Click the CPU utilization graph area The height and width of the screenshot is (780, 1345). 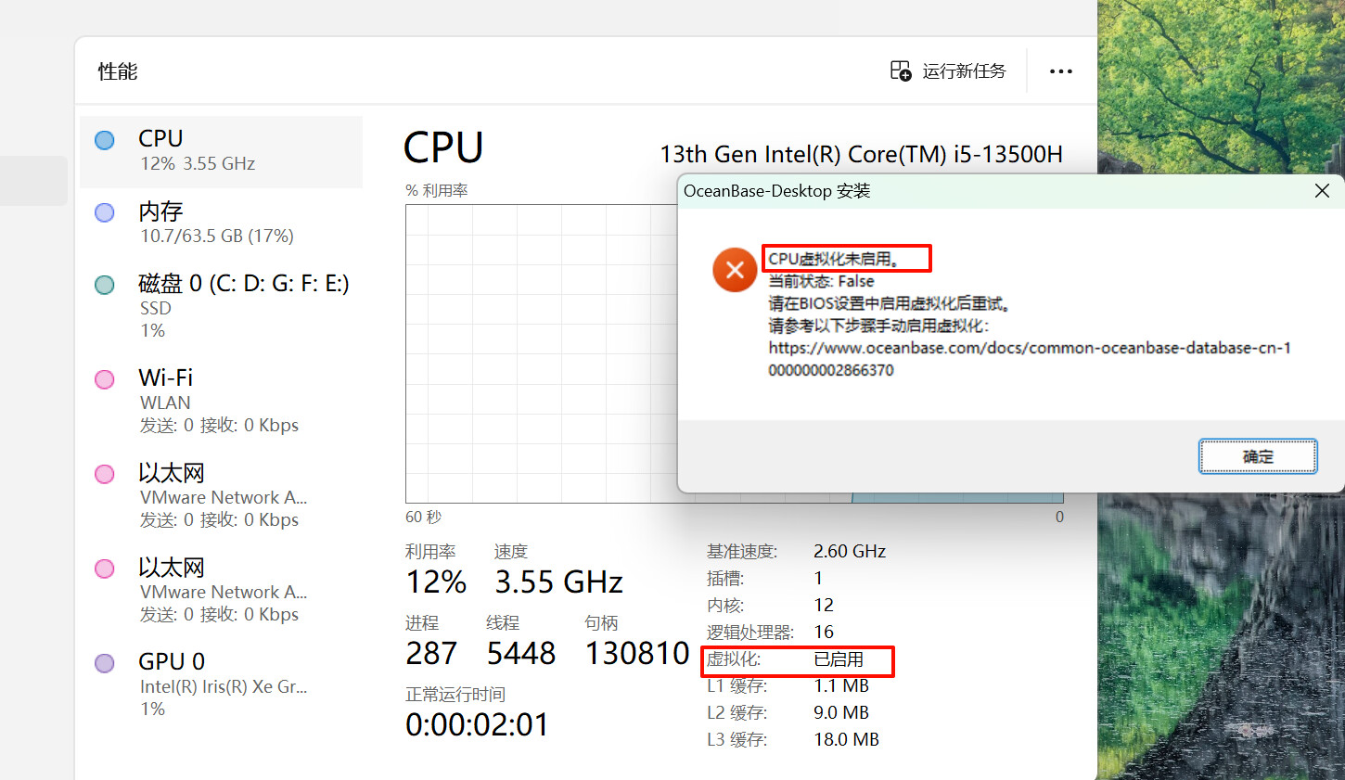(538, 352)
